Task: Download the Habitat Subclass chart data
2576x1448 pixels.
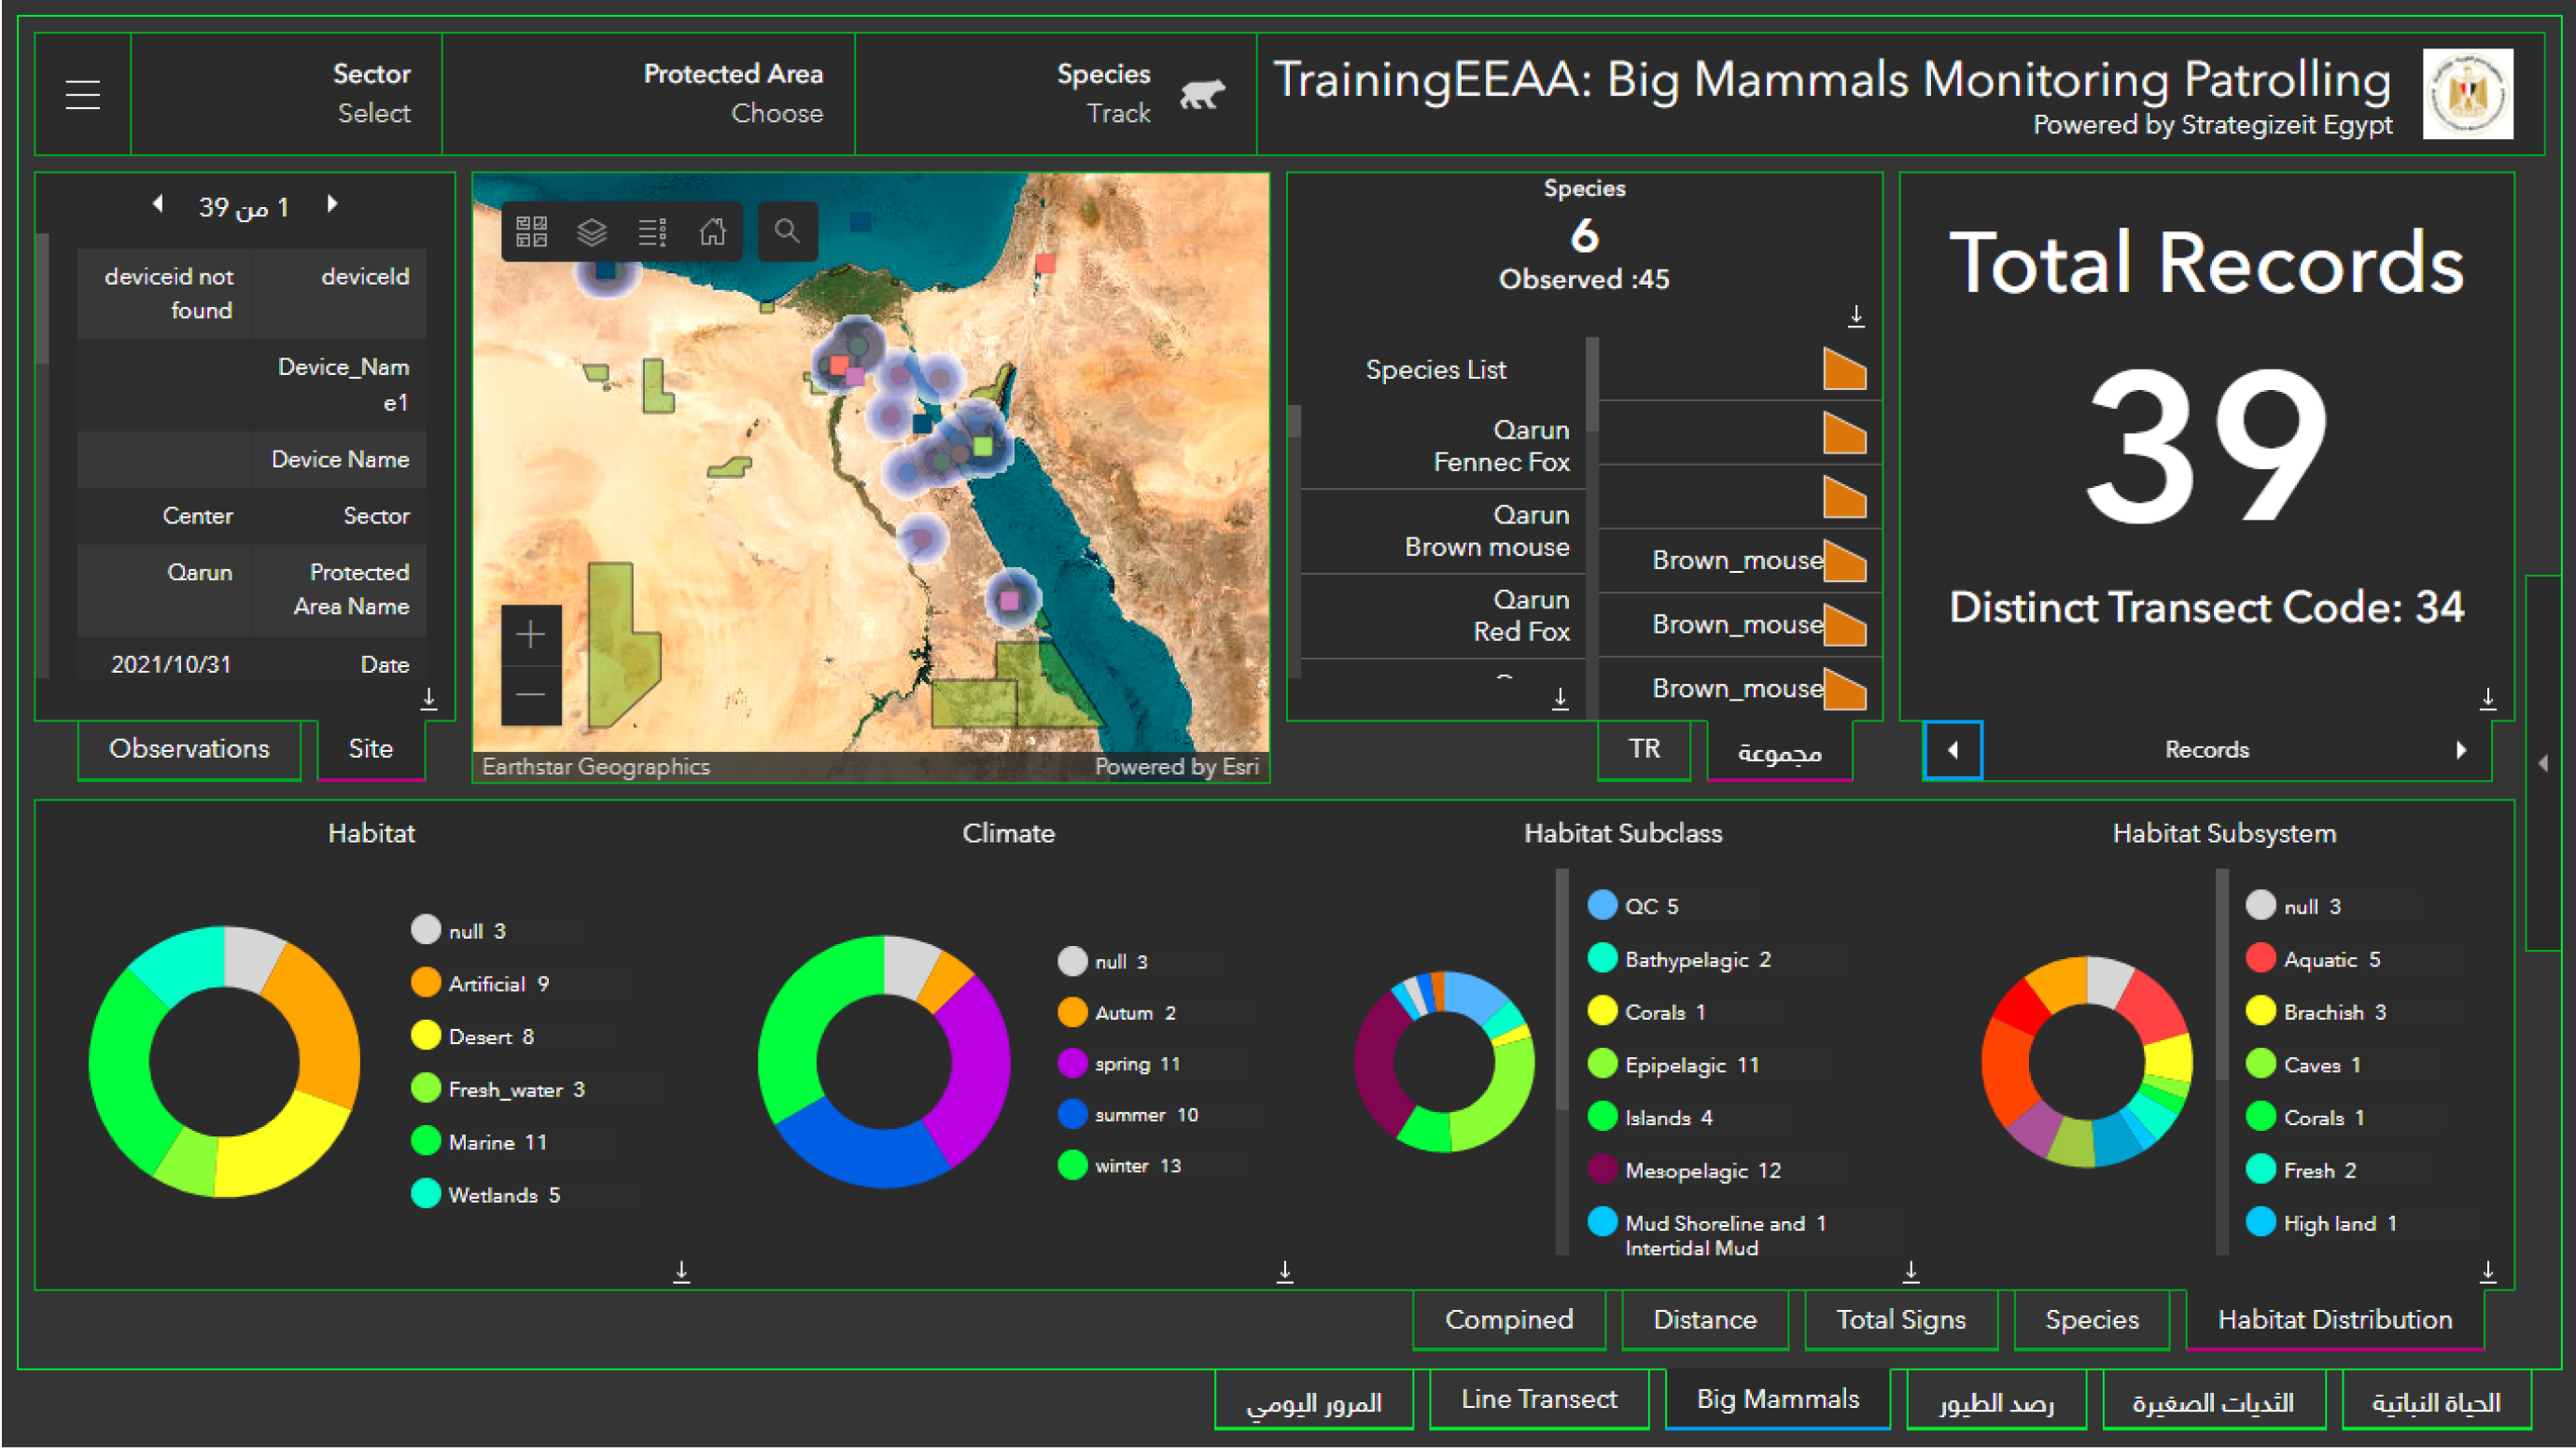Action: [1910, 1271]
